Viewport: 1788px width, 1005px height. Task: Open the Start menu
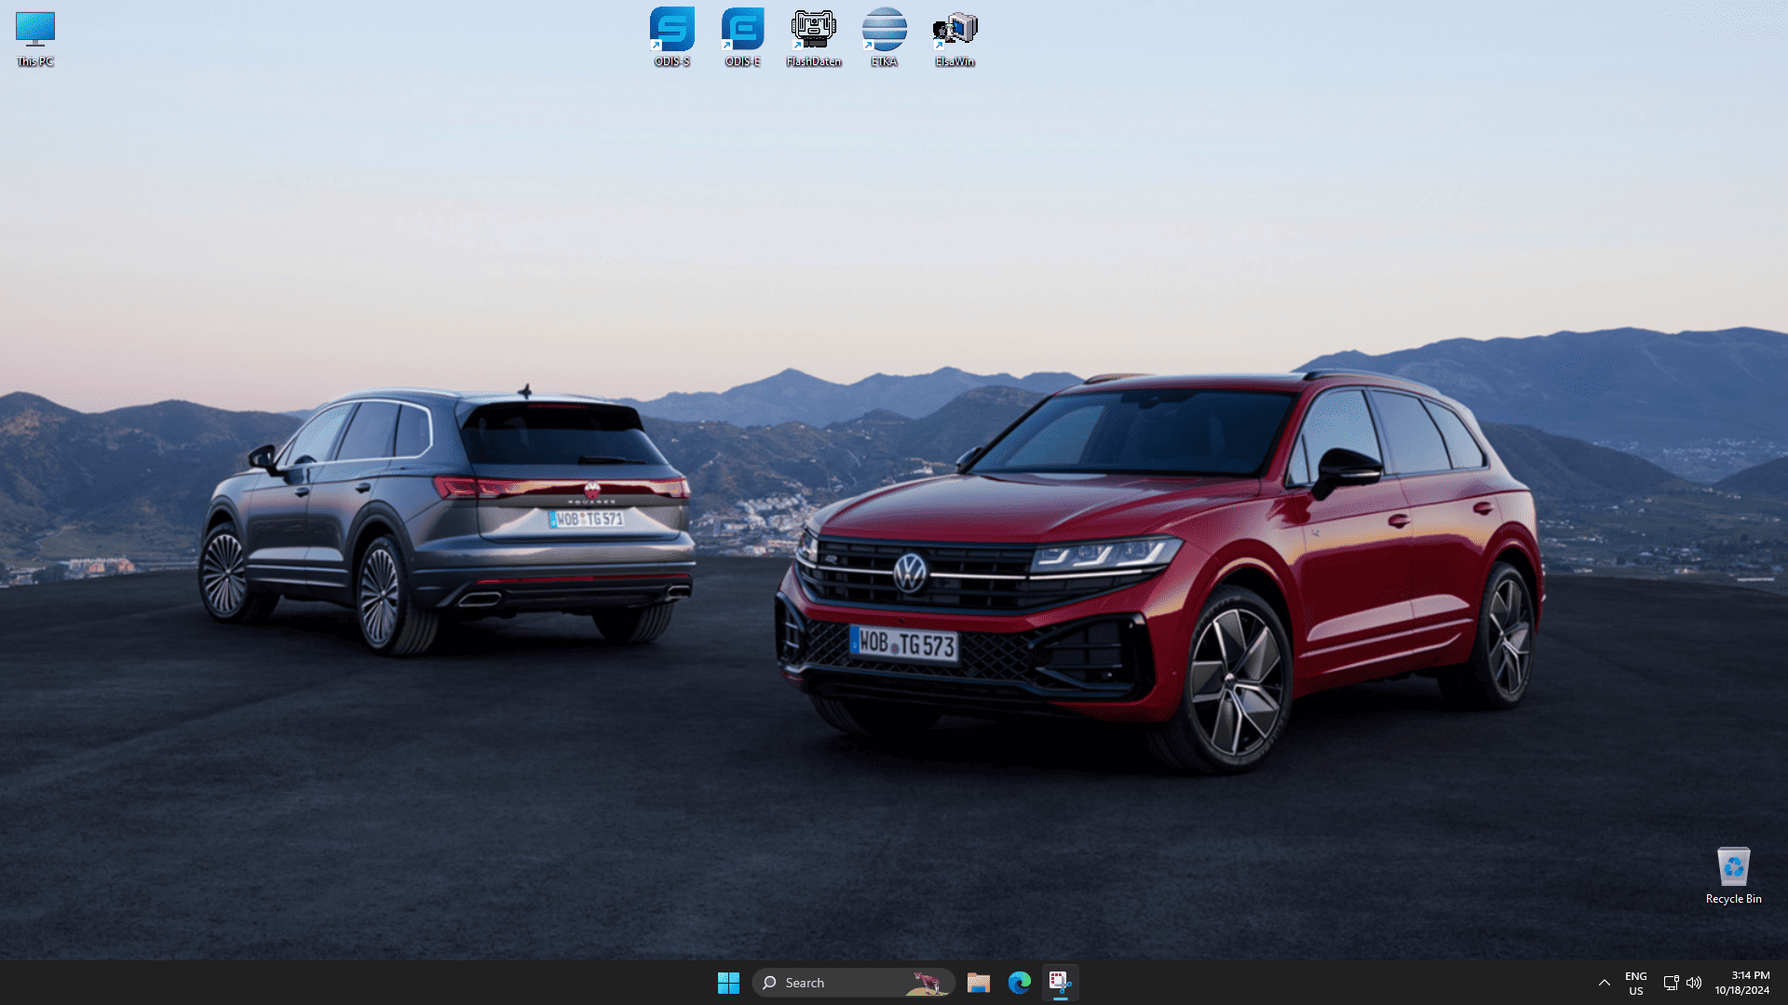tap(728, 983)
